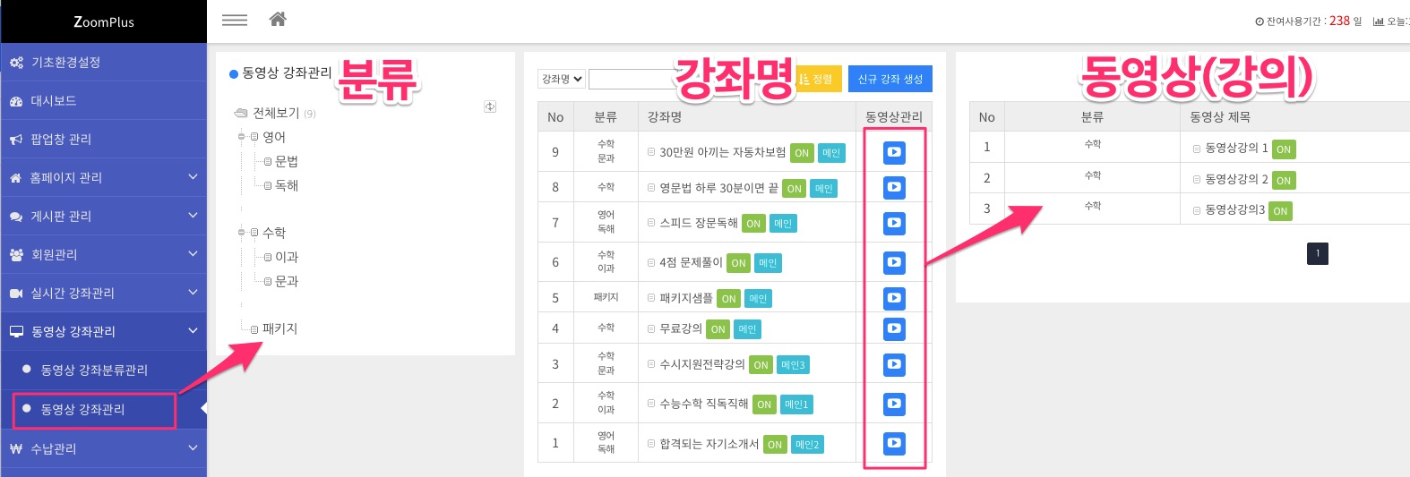
Task: Toggle ON badge for 4점 문제풀이
Action: pyautogui.click(x=738, y=263)
